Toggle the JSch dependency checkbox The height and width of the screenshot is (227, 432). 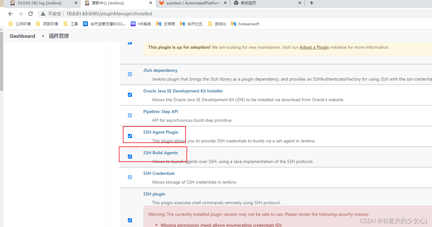point(130,74)
